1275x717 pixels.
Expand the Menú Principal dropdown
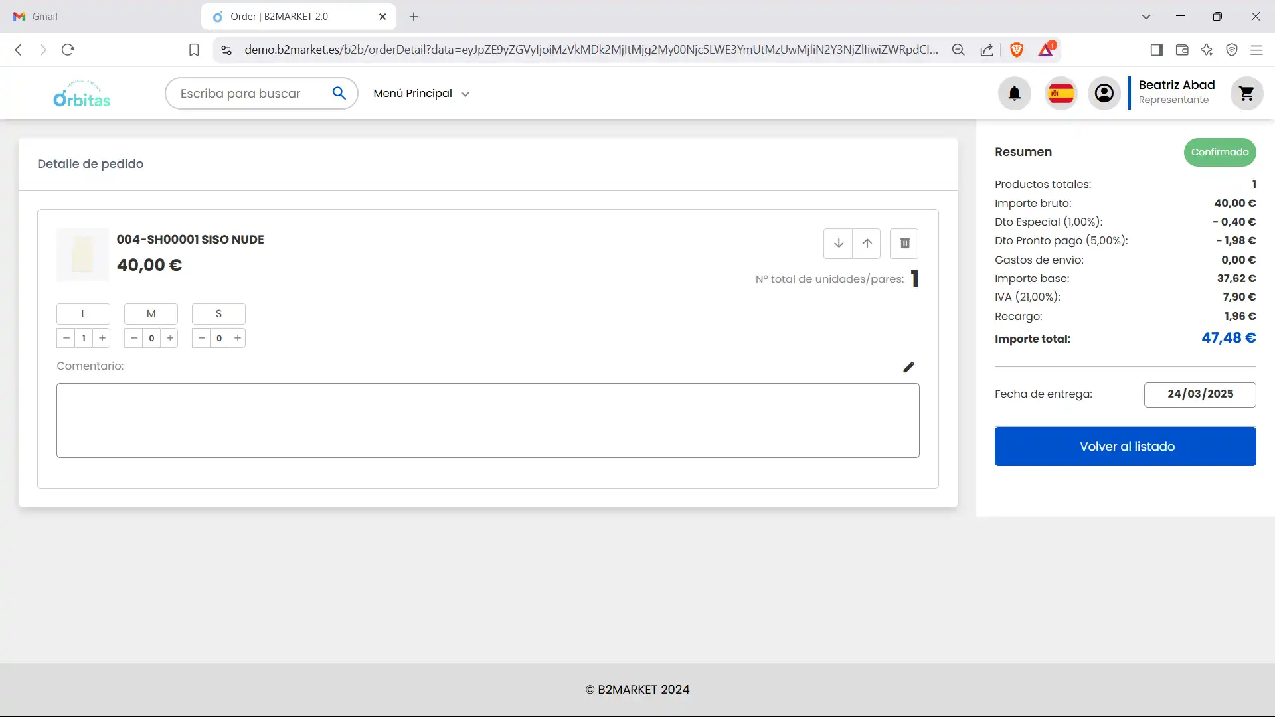pos(421,94)
